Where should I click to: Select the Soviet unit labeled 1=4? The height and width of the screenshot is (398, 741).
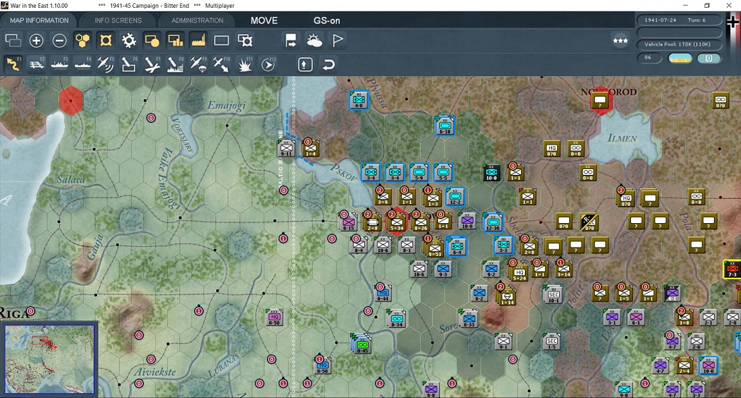pos(310,148)
